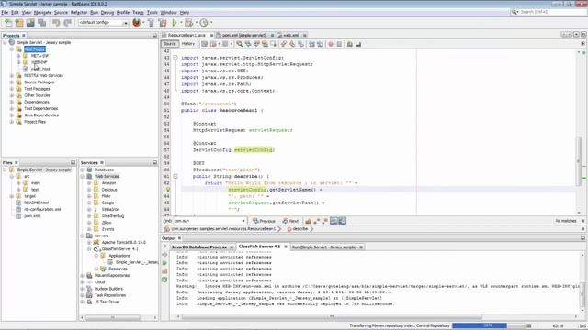Click the Save All toolbar icon
Screen dimensions: 588x330
42,23
